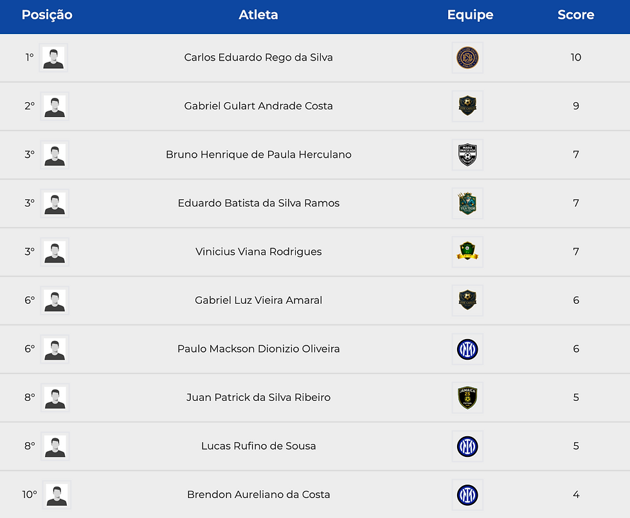Click the team badge beside Gabriel Luz
Screen dimensions: 630x518
[467, 301]
